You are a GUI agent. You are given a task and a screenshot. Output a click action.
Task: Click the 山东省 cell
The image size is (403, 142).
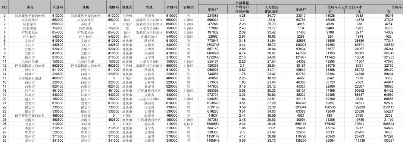pos(149,136)
